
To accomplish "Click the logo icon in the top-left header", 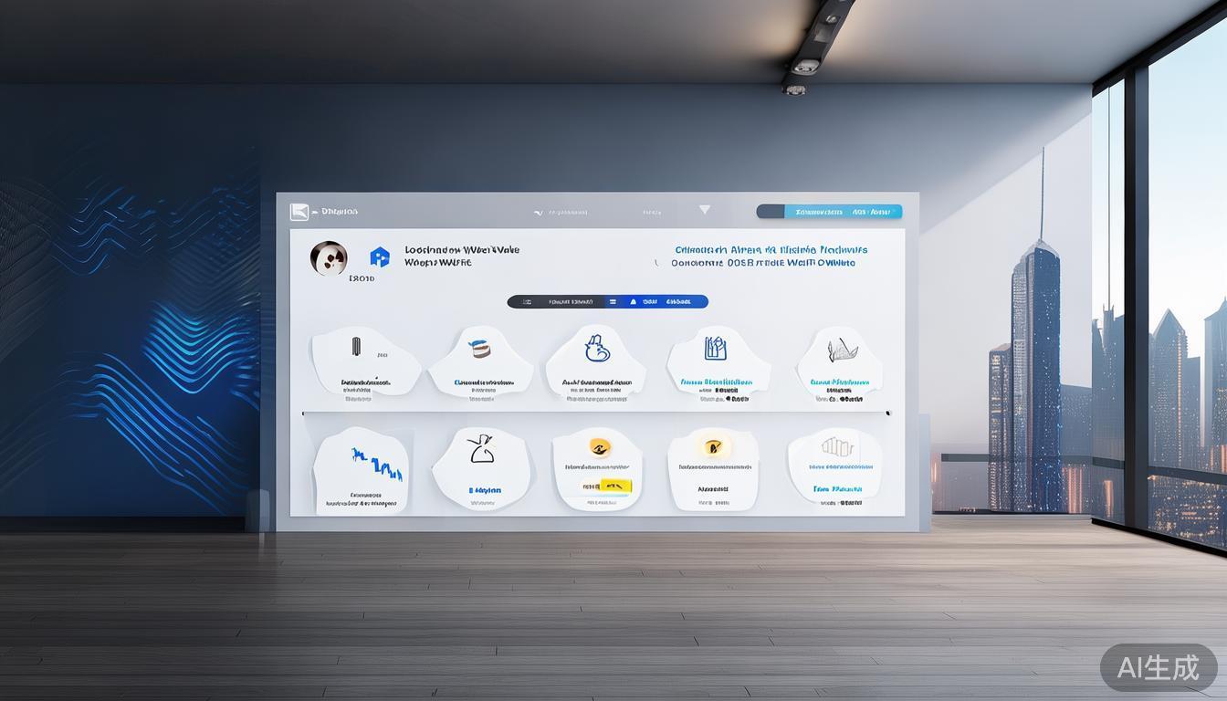I will (299, 212).
